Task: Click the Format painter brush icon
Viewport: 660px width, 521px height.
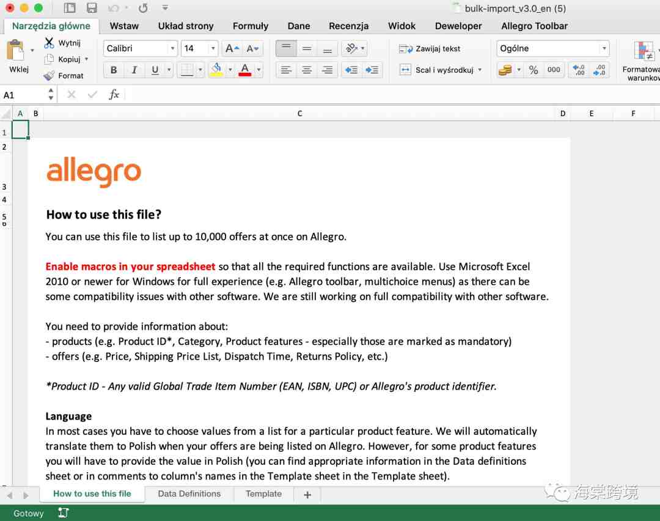Action: pyautogui.click(x=50, y=75)
